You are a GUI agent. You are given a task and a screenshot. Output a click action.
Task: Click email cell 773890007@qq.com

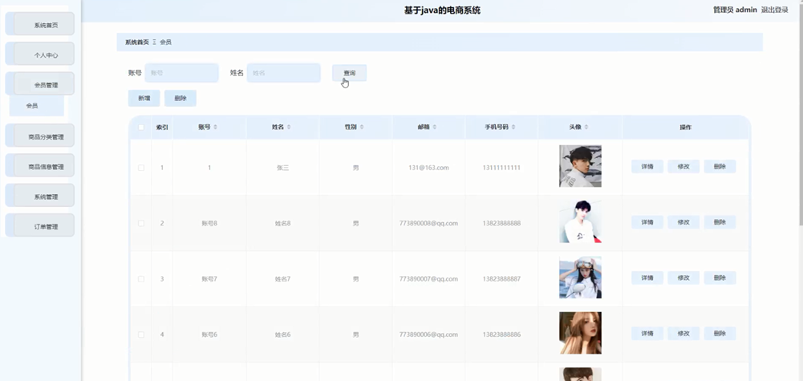point(428,279)
